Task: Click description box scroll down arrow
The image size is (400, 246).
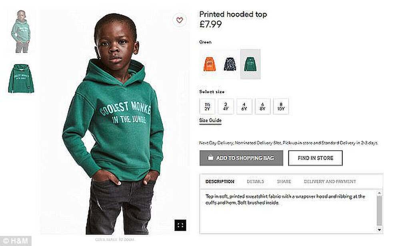Action: point(379,230)
